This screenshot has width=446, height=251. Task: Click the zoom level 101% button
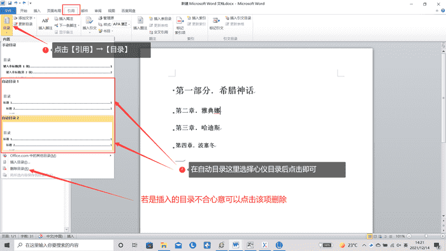pyautogui.click(x=400, y=236)
